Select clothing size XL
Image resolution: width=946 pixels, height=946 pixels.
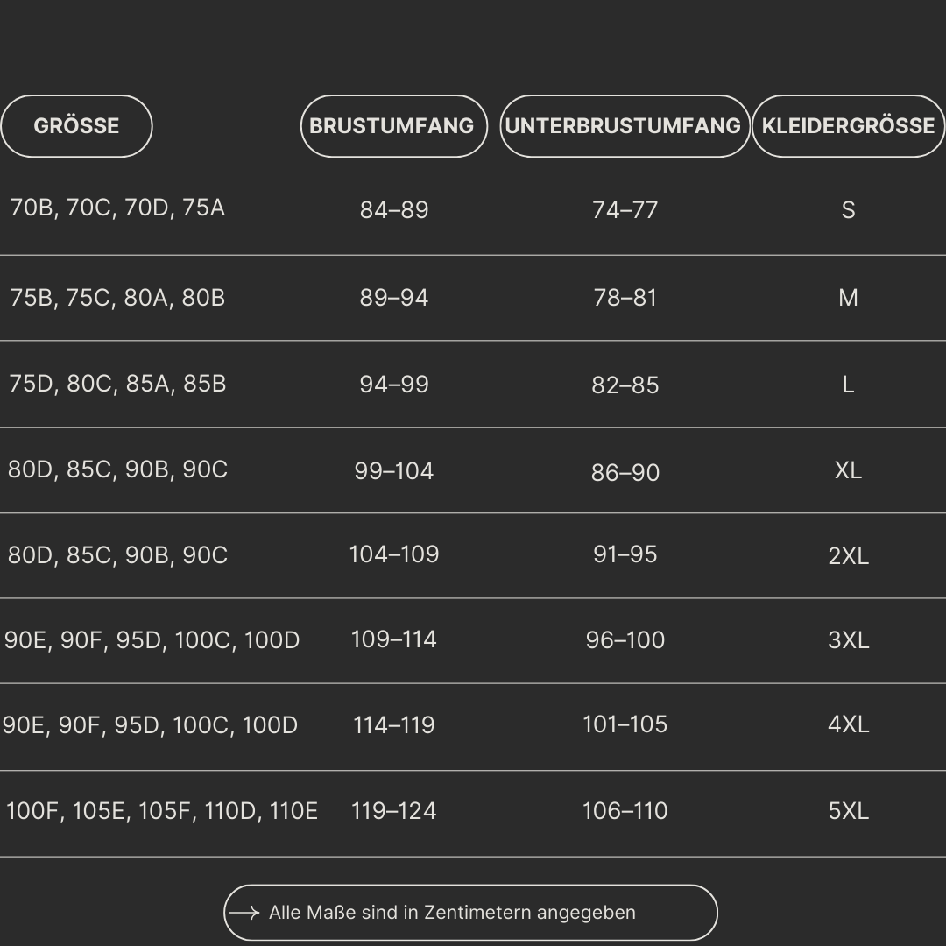coord(848,470)
